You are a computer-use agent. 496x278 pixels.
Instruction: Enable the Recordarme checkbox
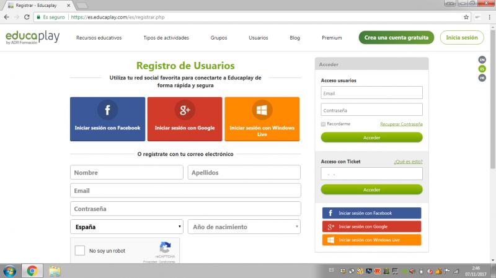[323, 124]
